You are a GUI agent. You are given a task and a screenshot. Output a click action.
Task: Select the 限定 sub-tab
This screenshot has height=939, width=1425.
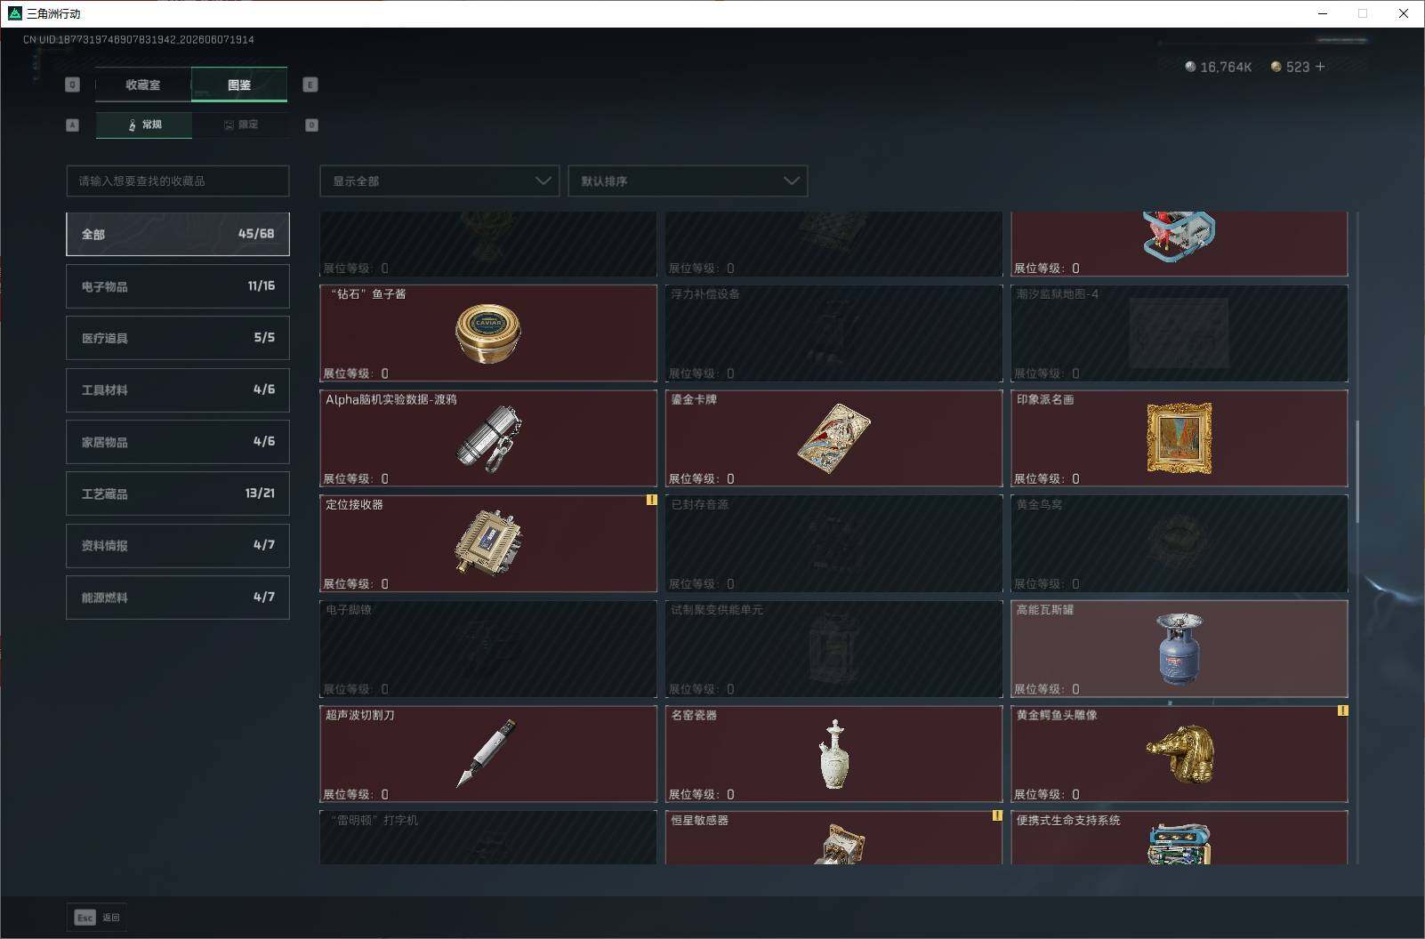click(x=240, y=124)
